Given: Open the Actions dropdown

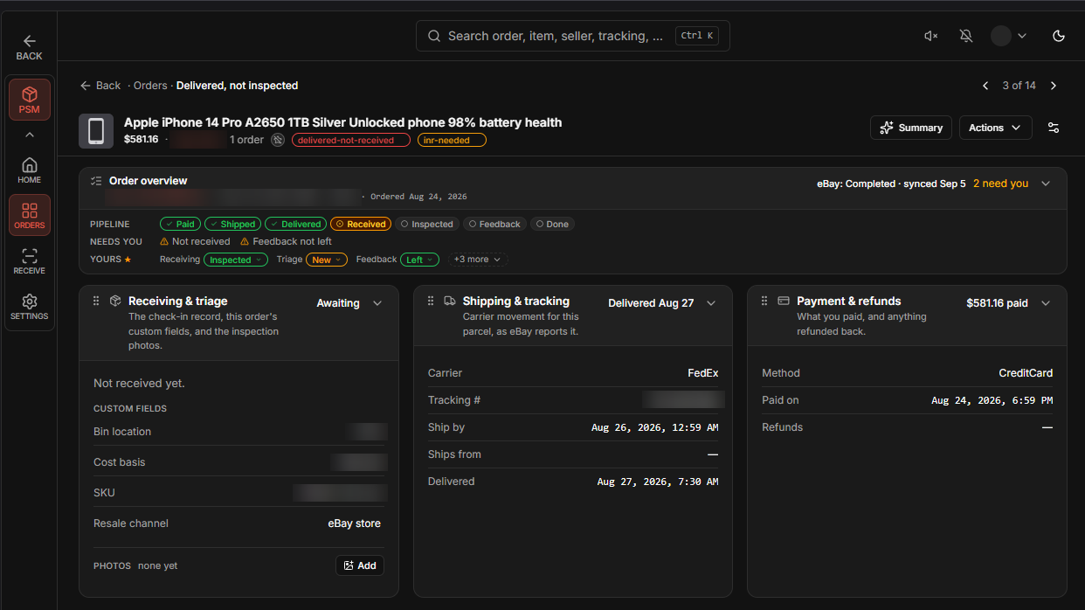Looking at the screenshot, I should click(x=996, y=128).
